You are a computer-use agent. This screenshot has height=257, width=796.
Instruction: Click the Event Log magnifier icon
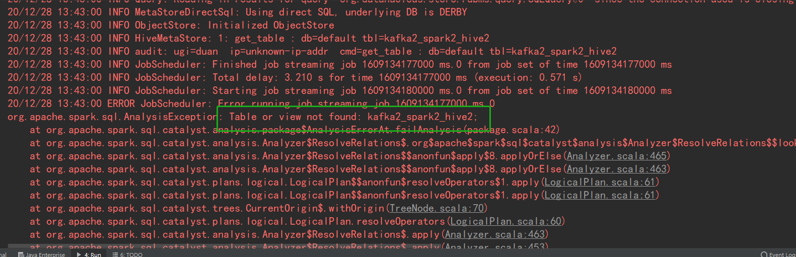coord(764,254)
